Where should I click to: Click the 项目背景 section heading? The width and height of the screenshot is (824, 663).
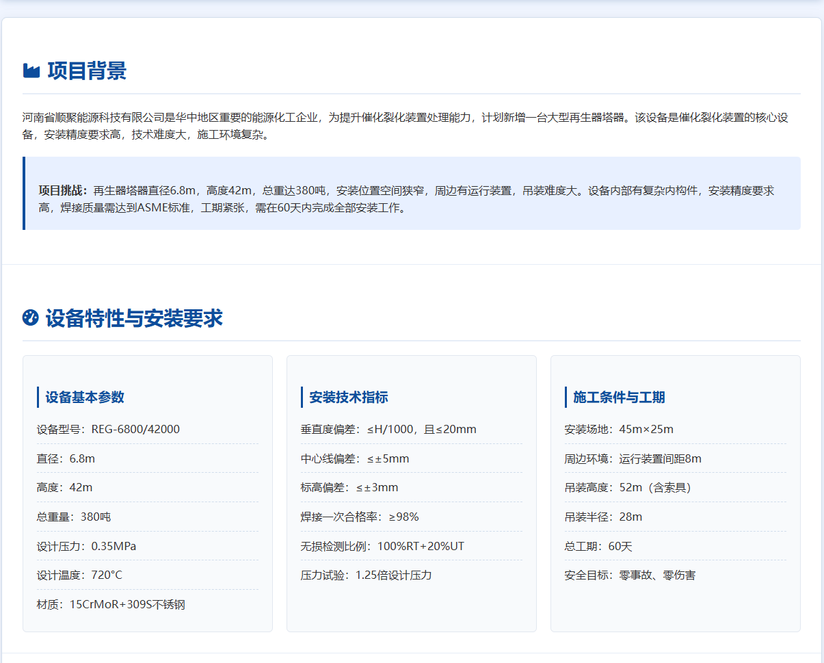coord(87,70)
